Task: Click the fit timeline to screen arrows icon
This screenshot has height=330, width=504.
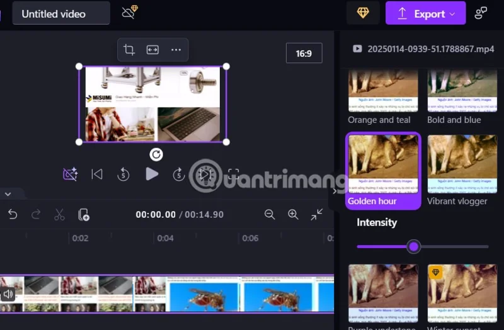Action: 317,214
